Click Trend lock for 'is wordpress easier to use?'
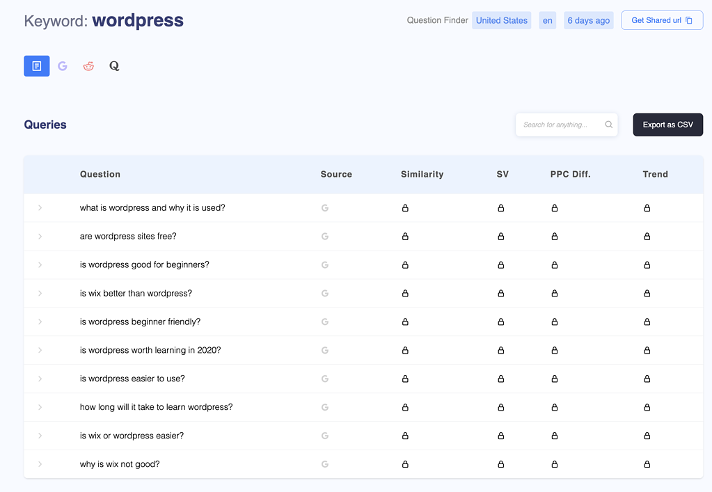The width and height of the screenshot is (712, 492). coord(647,379)
